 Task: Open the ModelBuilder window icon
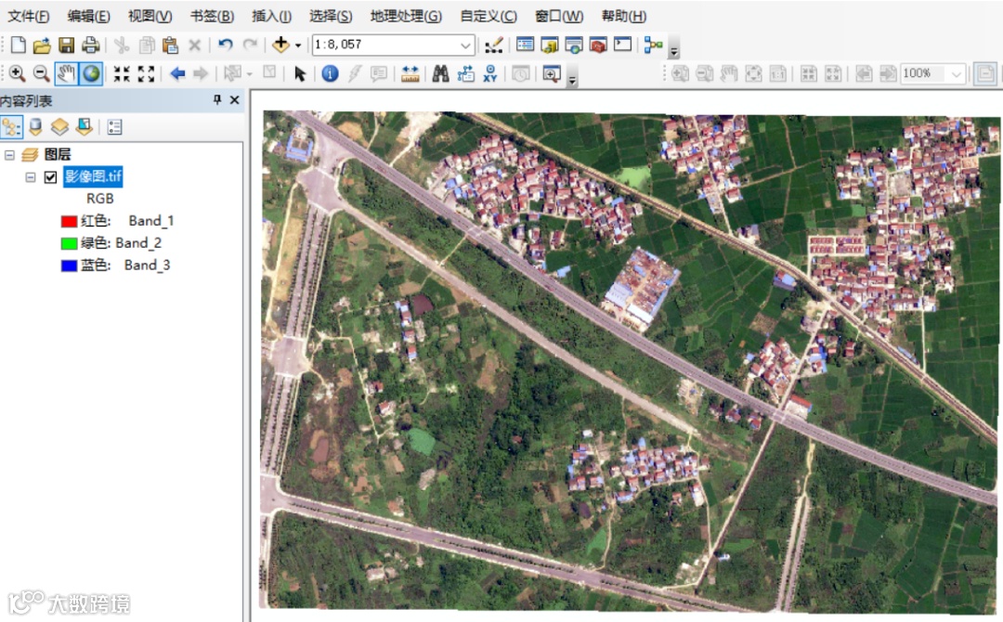[x=654, y=45]
